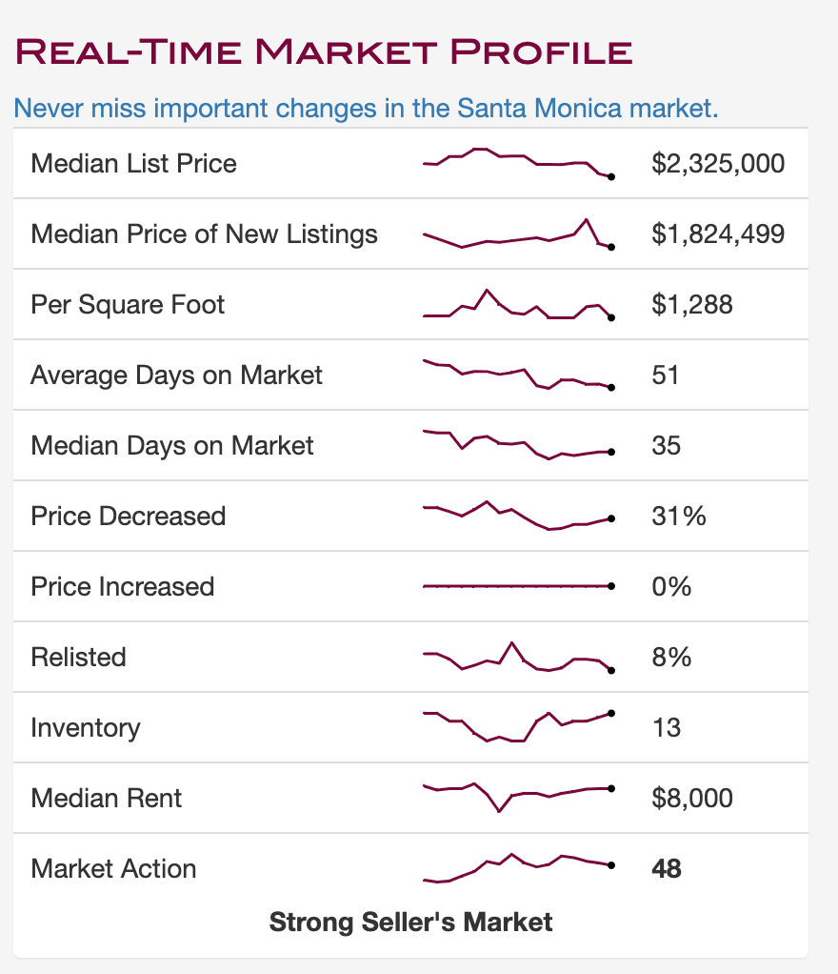Select the Inventory row label
The width and height of the screenshot is (838, 974).
tap(86, 728)
